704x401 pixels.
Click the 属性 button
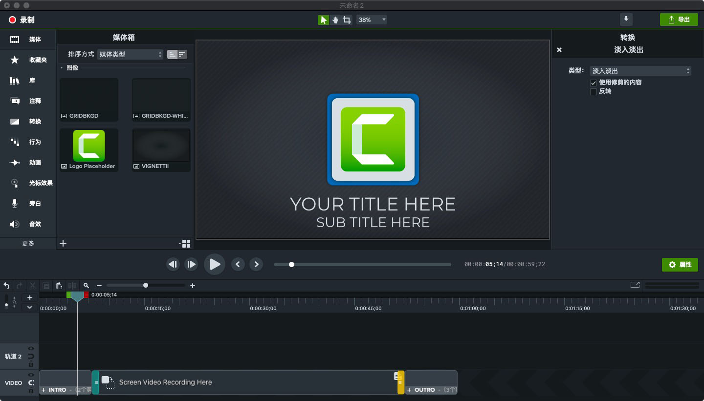[680, 265]
